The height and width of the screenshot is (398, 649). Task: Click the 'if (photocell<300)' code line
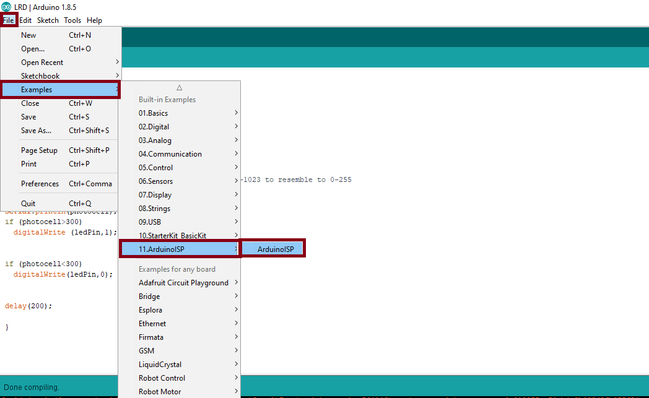pyautogui.click(x=43, y=264)
